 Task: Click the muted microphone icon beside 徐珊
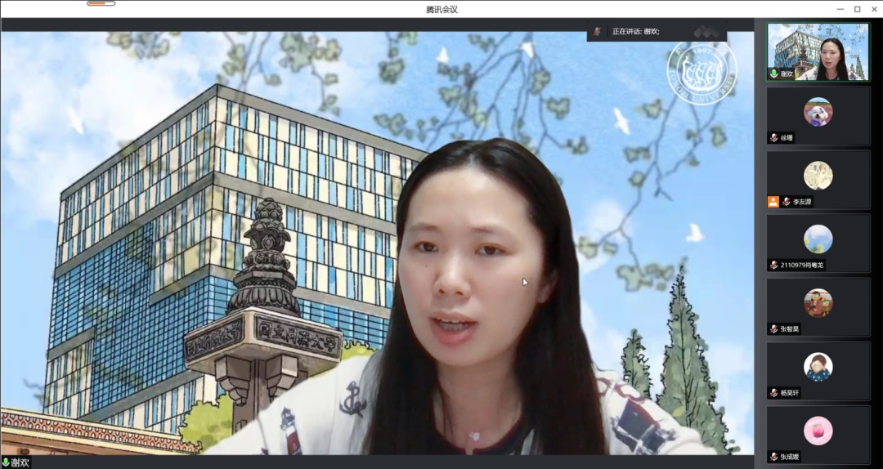[773, 138]
